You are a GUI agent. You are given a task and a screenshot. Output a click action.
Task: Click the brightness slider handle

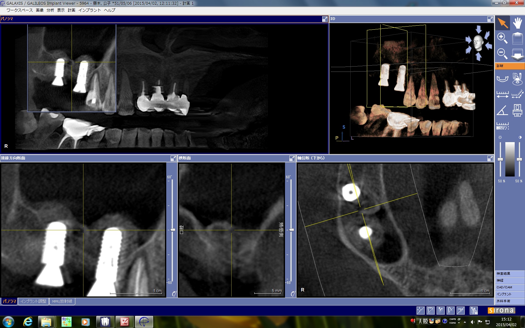500,159
